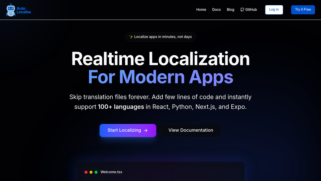Screen dimensions: 321x181
Task: Select the Welcome.tsx file name
Action: [x=111, y=172]
